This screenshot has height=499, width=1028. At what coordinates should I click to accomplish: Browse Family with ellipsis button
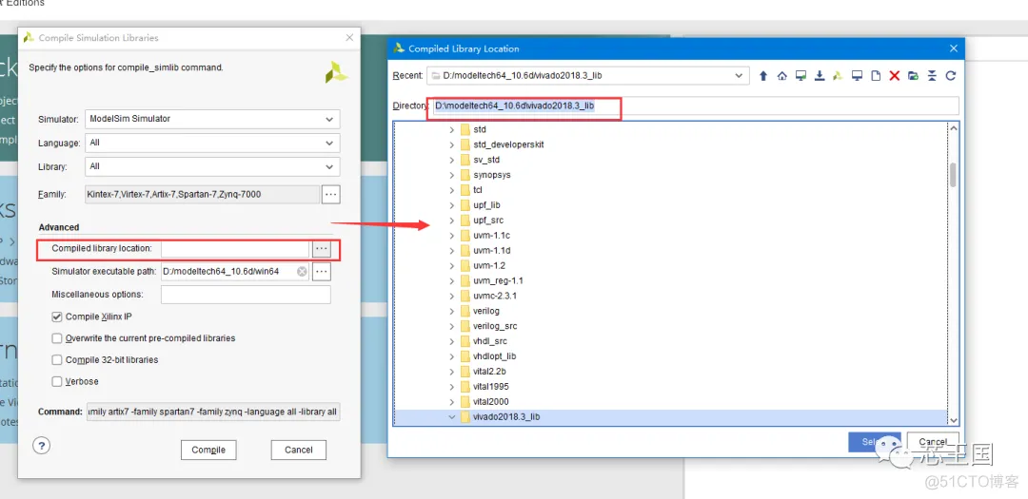click(331, 194)
